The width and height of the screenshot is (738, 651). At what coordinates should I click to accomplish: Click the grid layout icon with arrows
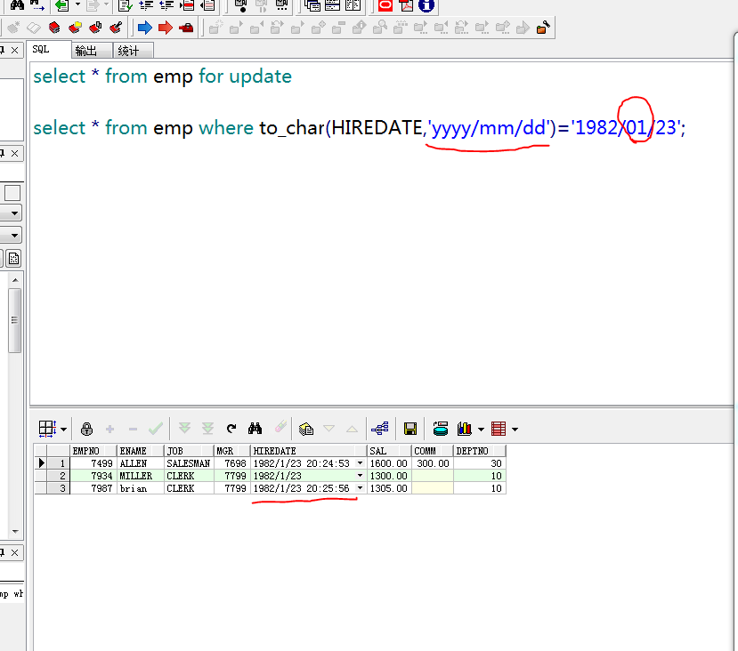tap(47, 429)
